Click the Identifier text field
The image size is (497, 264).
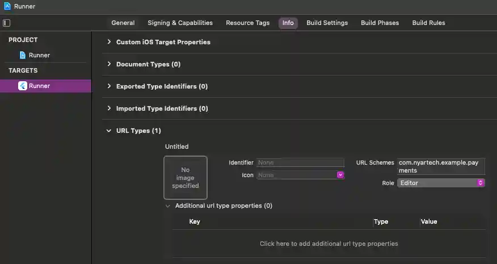(x=300, y=162)
